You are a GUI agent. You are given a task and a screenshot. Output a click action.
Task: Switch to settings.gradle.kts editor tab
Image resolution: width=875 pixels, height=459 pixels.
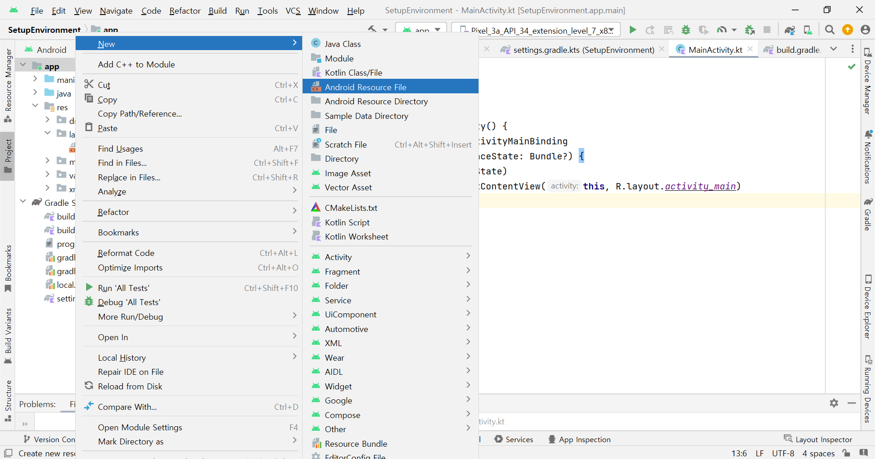click(x=583, y=50)
